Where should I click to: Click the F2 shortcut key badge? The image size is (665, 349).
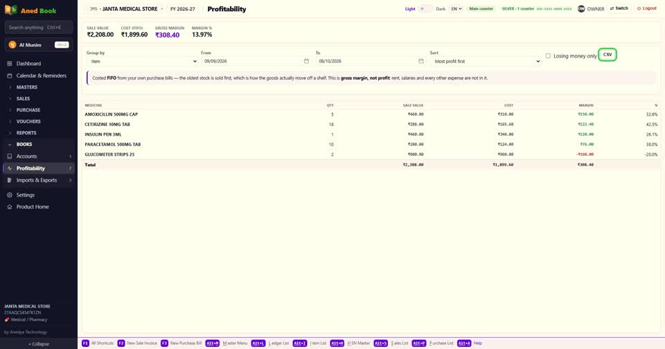point(121,343)
